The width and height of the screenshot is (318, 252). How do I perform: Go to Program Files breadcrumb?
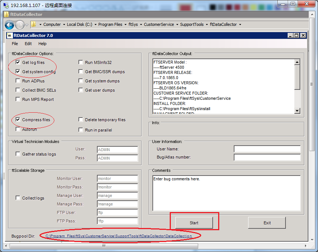(110, 24)
